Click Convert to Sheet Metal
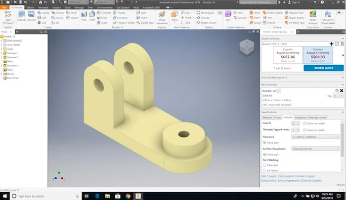This screenshot has height=200, width=346. [328, 17]
